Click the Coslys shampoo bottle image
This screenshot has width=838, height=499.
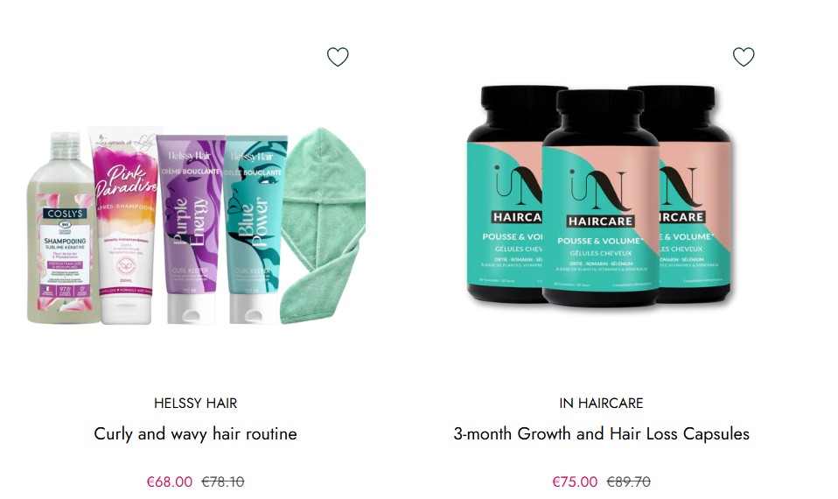pyautogui.click(x=64, y=228)
